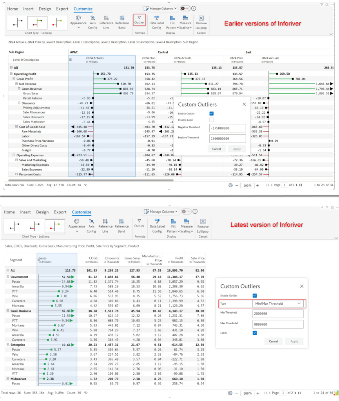This screenshot has width=339, height=401.
Task: Select the Outlier formula icon
Action: tap(139, 20)
